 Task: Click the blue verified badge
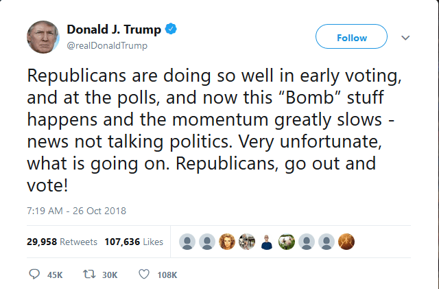[x=172, y=30]
